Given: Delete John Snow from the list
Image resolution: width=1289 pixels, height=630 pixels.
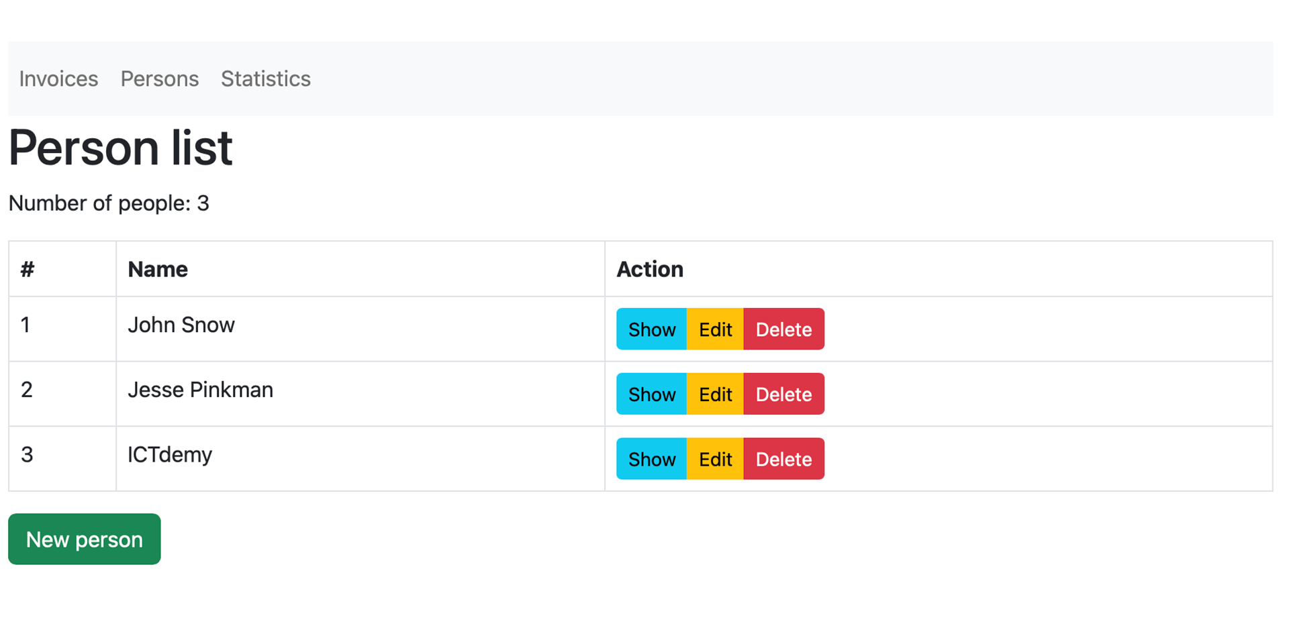Looking at the screenshot, I should (x=783, y=329).
